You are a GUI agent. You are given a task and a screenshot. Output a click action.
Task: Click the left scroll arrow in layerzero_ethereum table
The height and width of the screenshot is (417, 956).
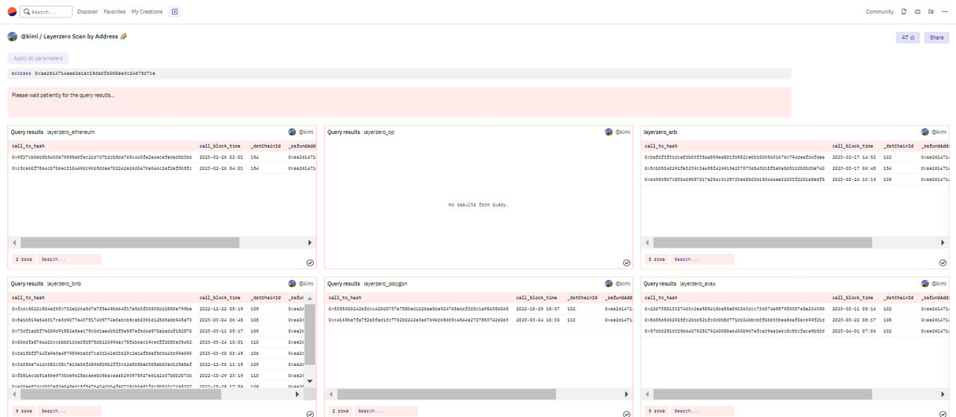pyautogui.click(x=13, y=242)
